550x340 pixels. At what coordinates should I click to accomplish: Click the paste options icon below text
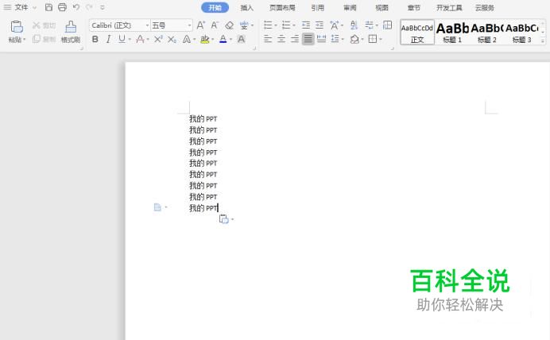tap(223, 219)
